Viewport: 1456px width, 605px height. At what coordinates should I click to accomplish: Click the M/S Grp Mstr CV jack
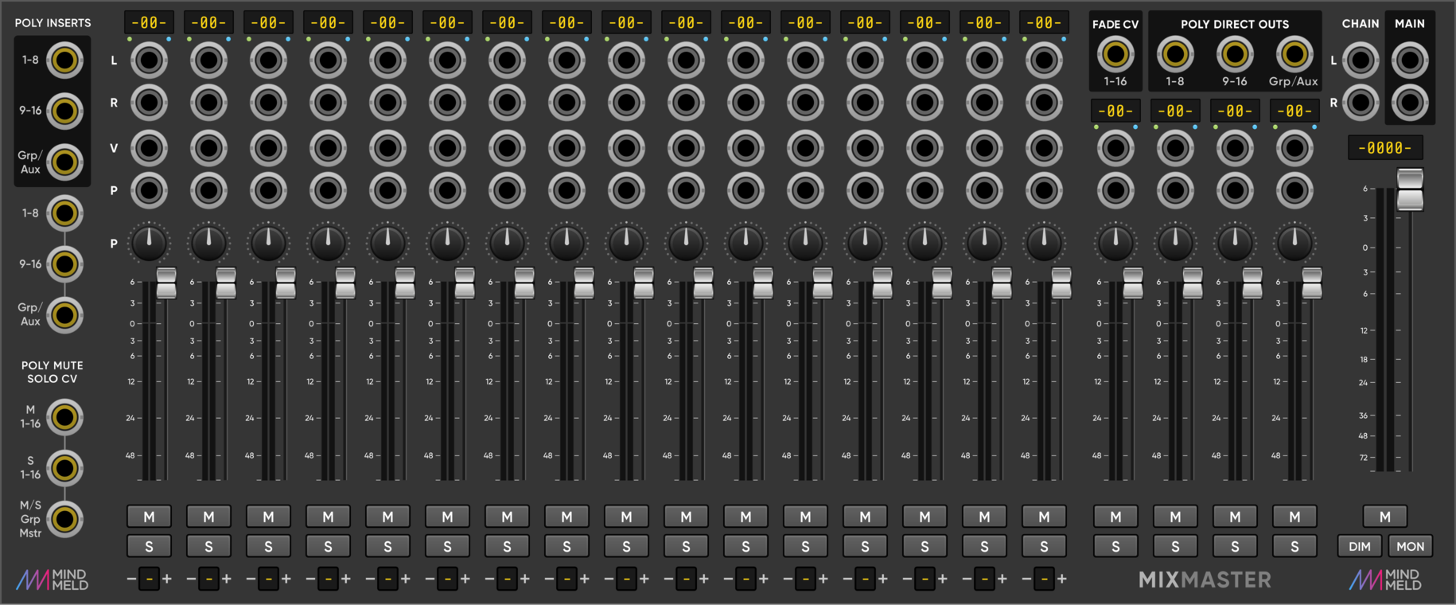64,520
